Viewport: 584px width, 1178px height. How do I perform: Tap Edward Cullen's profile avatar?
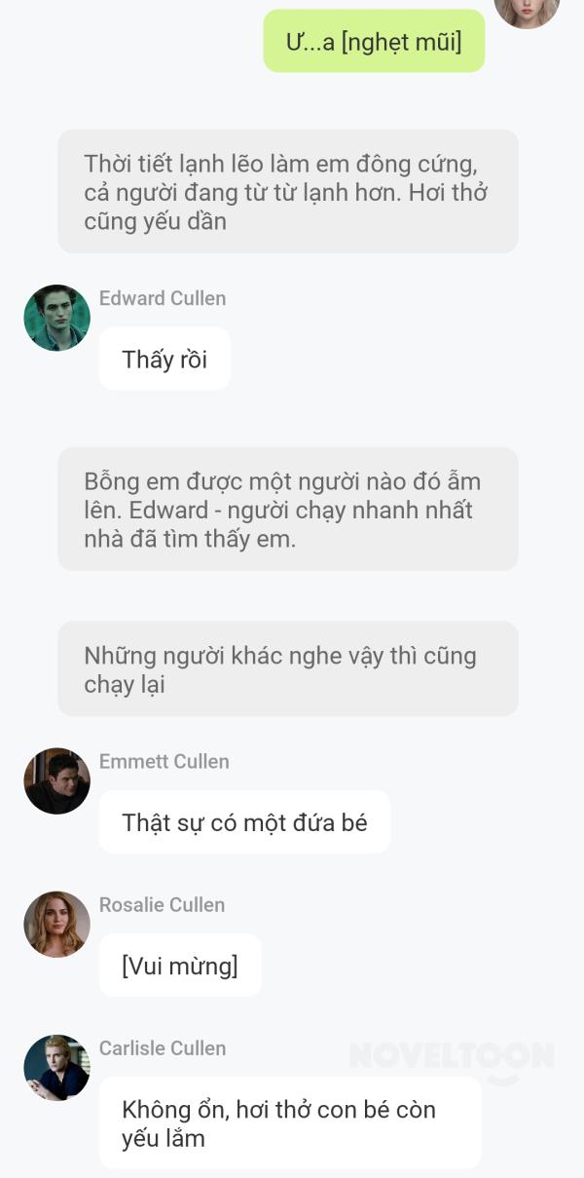click(x=56, y=318)
